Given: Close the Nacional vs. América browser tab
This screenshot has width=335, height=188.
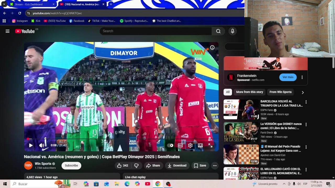Looking at the screenshot, I should click(103, 4).
